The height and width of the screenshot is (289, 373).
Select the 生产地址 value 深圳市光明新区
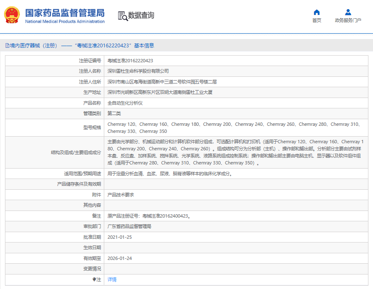tap(160, 92)
